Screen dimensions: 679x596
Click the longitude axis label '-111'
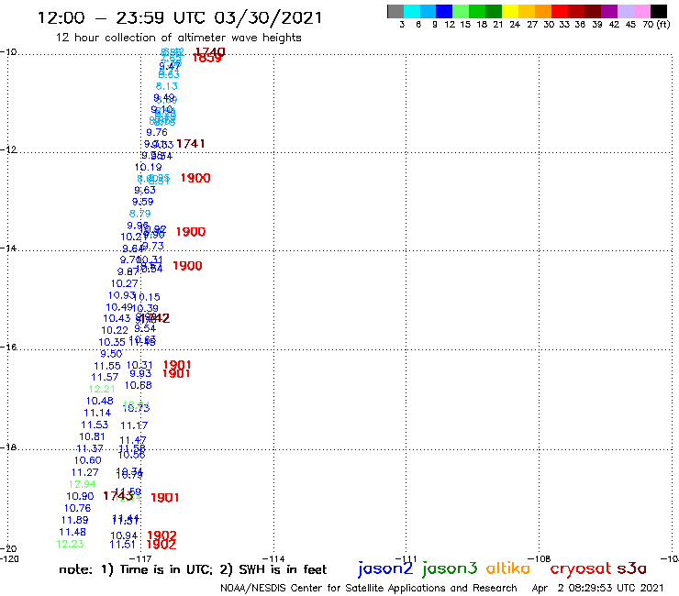406,558
